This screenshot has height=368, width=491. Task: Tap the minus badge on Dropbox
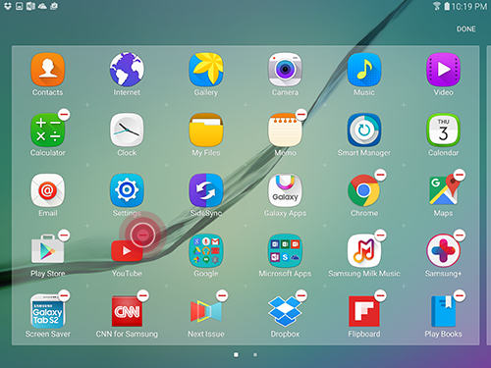tap(301, 295)
